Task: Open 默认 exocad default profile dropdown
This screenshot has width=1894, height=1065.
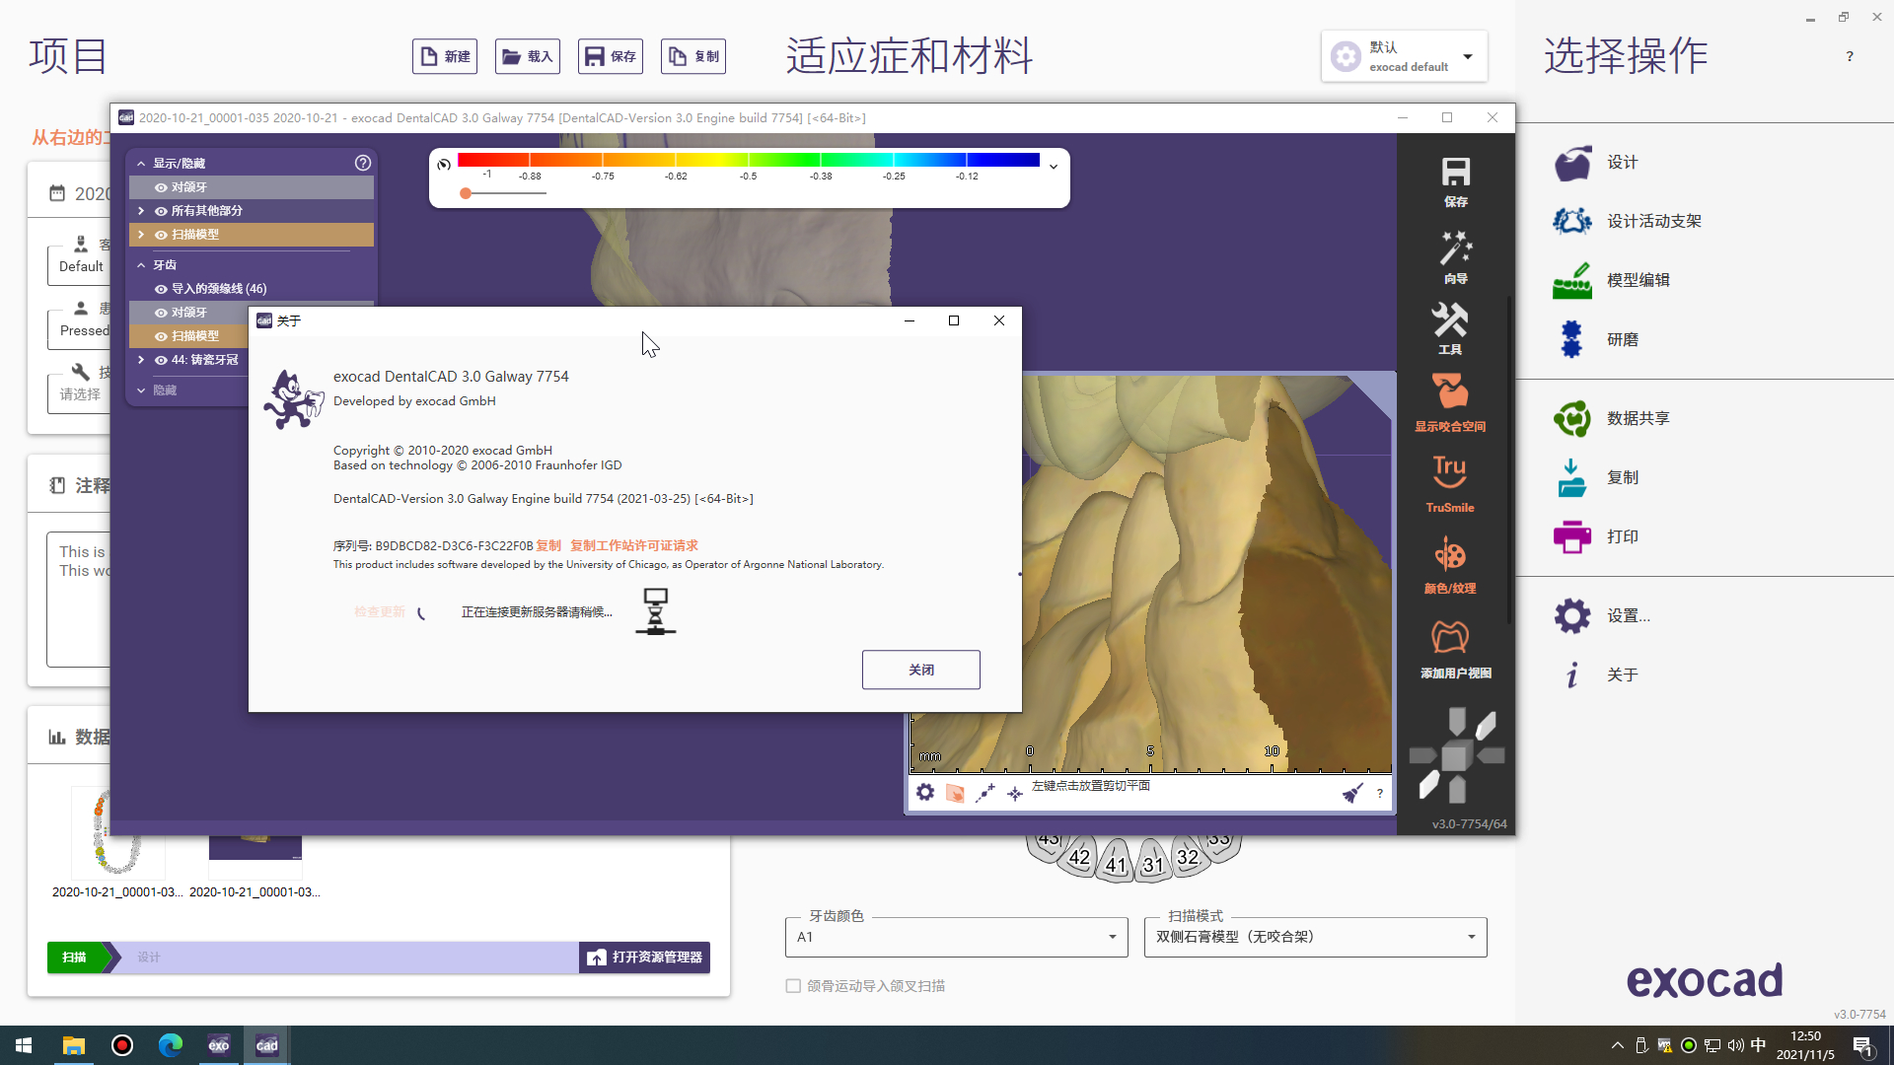Action: 1404,56
